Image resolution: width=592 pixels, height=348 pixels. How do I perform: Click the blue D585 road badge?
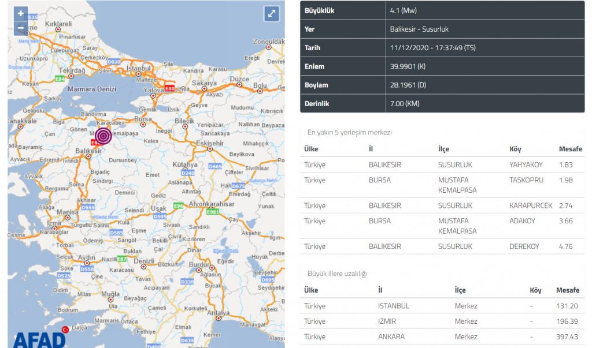click(116, 233)
